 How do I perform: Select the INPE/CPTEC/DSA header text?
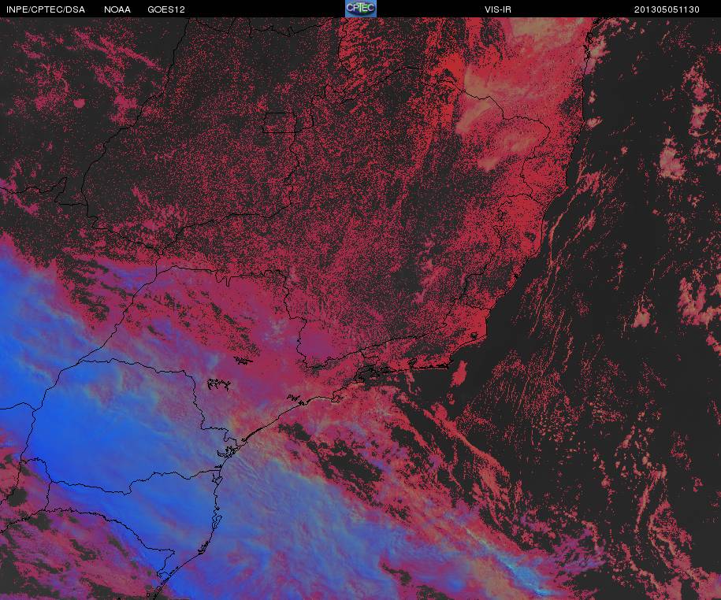pyautogui.click(x=46, y=9)
